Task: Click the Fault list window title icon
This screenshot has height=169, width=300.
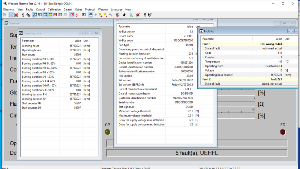Action: click(201, 31)
